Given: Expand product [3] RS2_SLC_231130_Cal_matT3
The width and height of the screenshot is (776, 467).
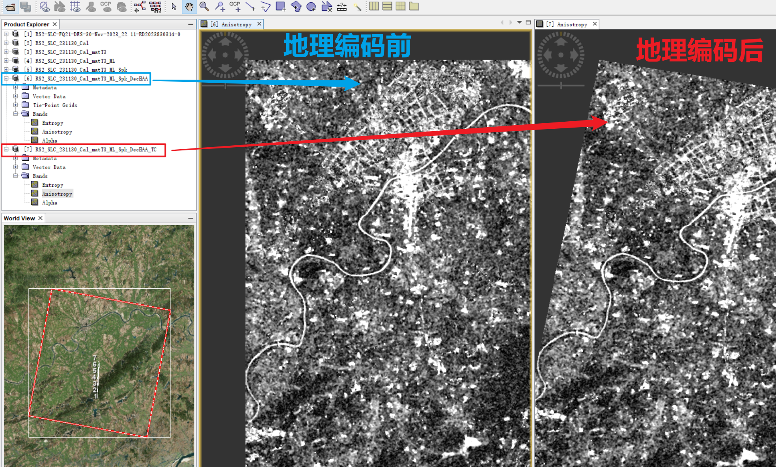Looking at the screenshot, I should coord(6,52).
